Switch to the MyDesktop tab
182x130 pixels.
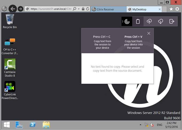[144, 9]
